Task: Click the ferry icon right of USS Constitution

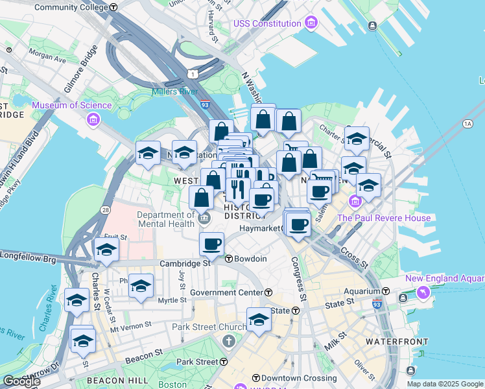Action: pyautogui.click(x=372, y=26)
